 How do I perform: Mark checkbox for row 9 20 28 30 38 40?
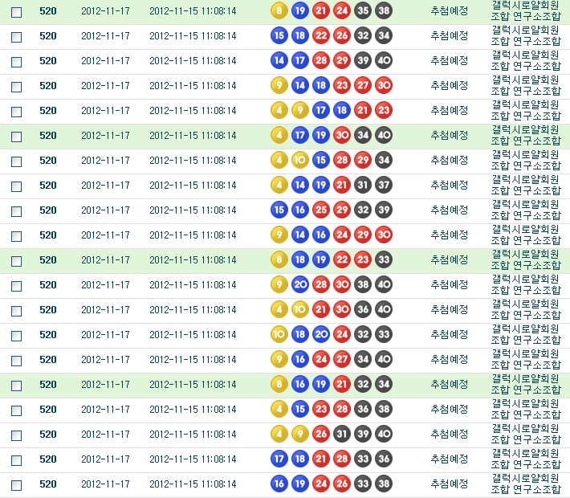point(16,286)
